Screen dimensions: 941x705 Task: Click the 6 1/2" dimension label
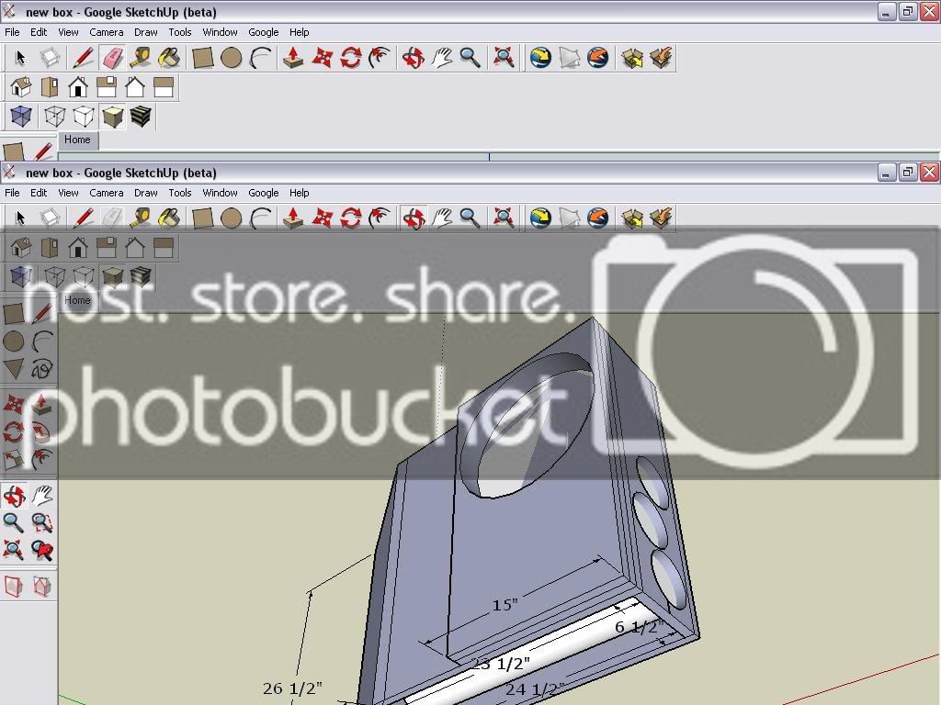[639, 627]
